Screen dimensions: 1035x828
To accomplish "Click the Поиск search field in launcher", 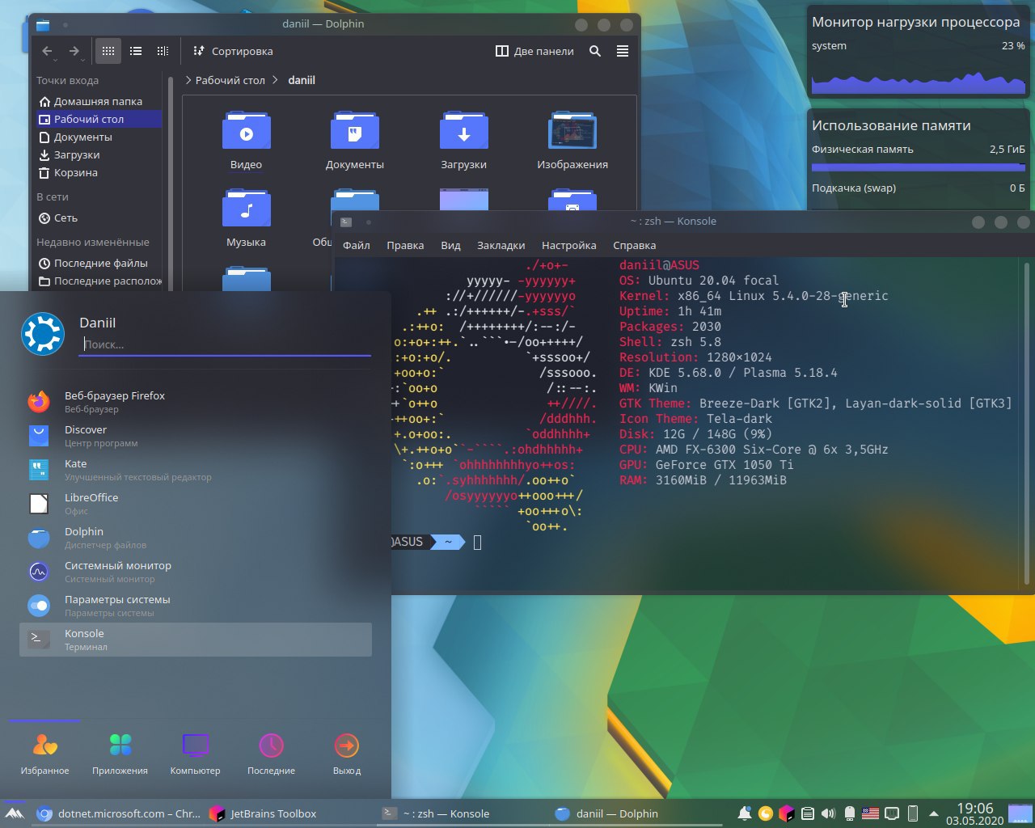I will (226, 344).
